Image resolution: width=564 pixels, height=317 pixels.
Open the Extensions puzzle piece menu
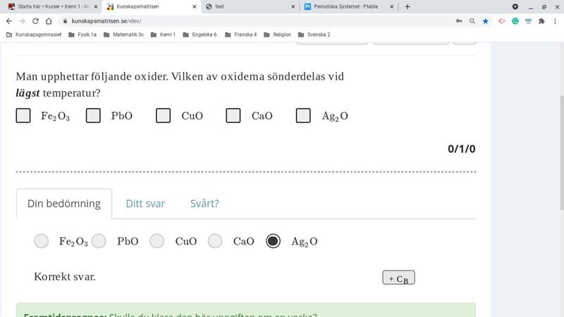[x=541, y=21]
